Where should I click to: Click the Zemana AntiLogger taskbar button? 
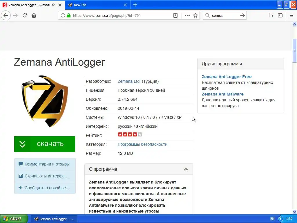tap(54, 219)
